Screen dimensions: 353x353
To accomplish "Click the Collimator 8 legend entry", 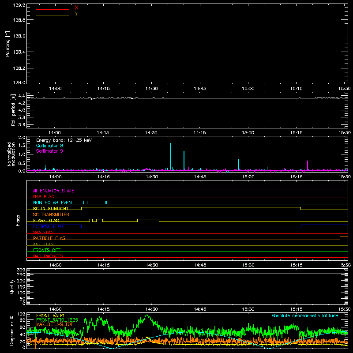I will click(49, 146).
